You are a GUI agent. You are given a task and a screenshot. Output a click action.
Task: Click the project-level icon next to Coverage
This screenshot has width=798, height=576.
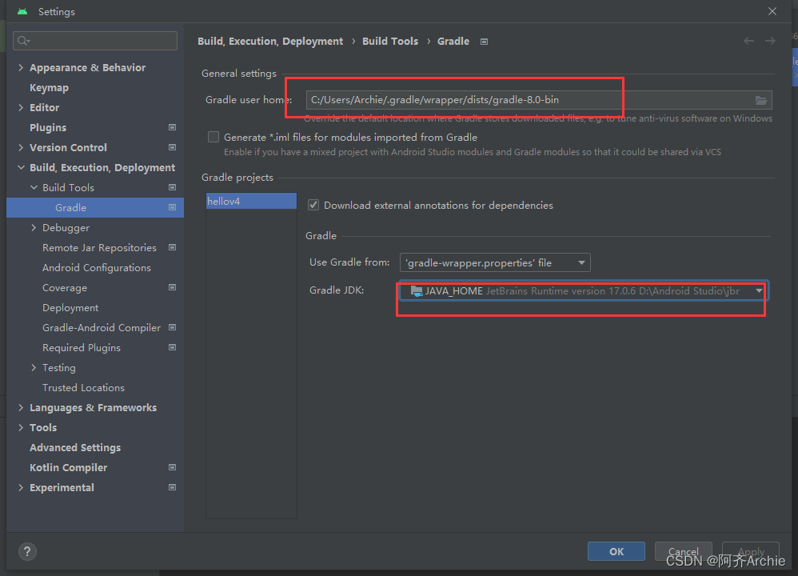click(x=172, y=287)
